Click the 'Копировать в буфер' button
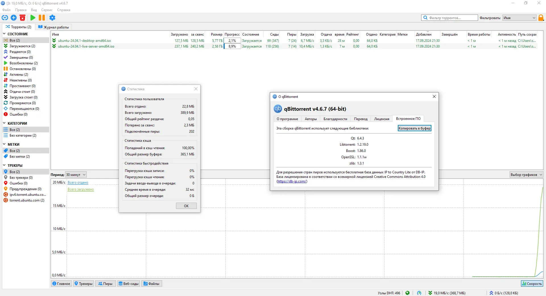 [414, 128]
